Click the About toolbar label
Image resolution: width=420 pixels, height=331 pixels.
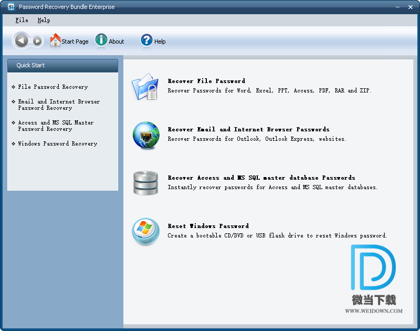[x=116, y=42]
